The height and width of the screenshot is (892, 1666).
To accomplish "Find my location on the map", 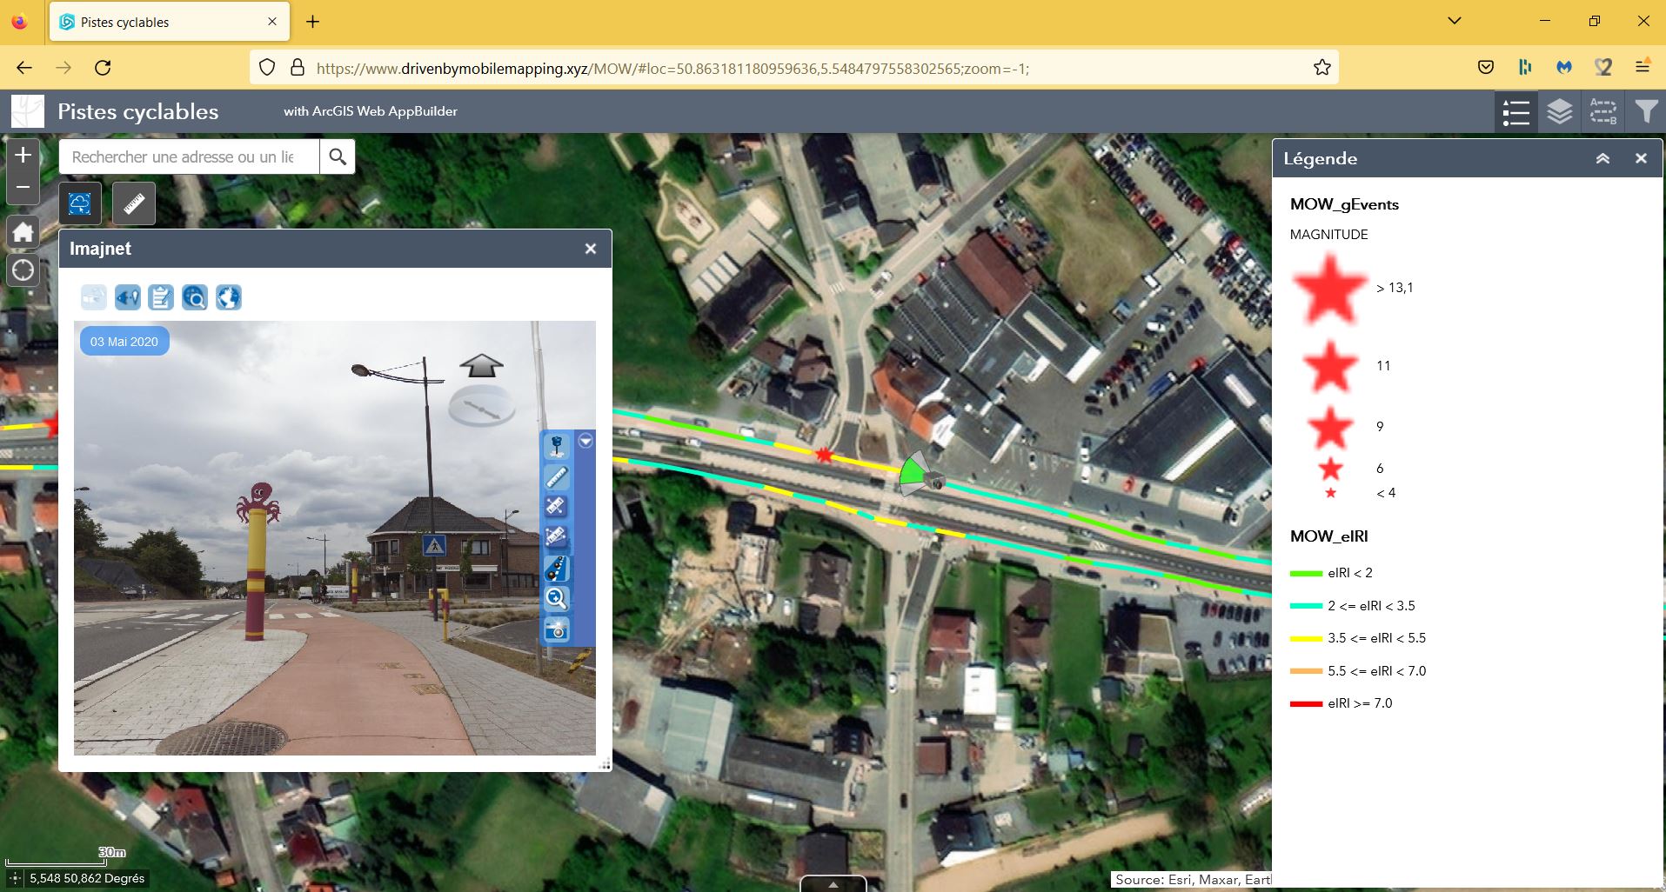I will point(23,270).
